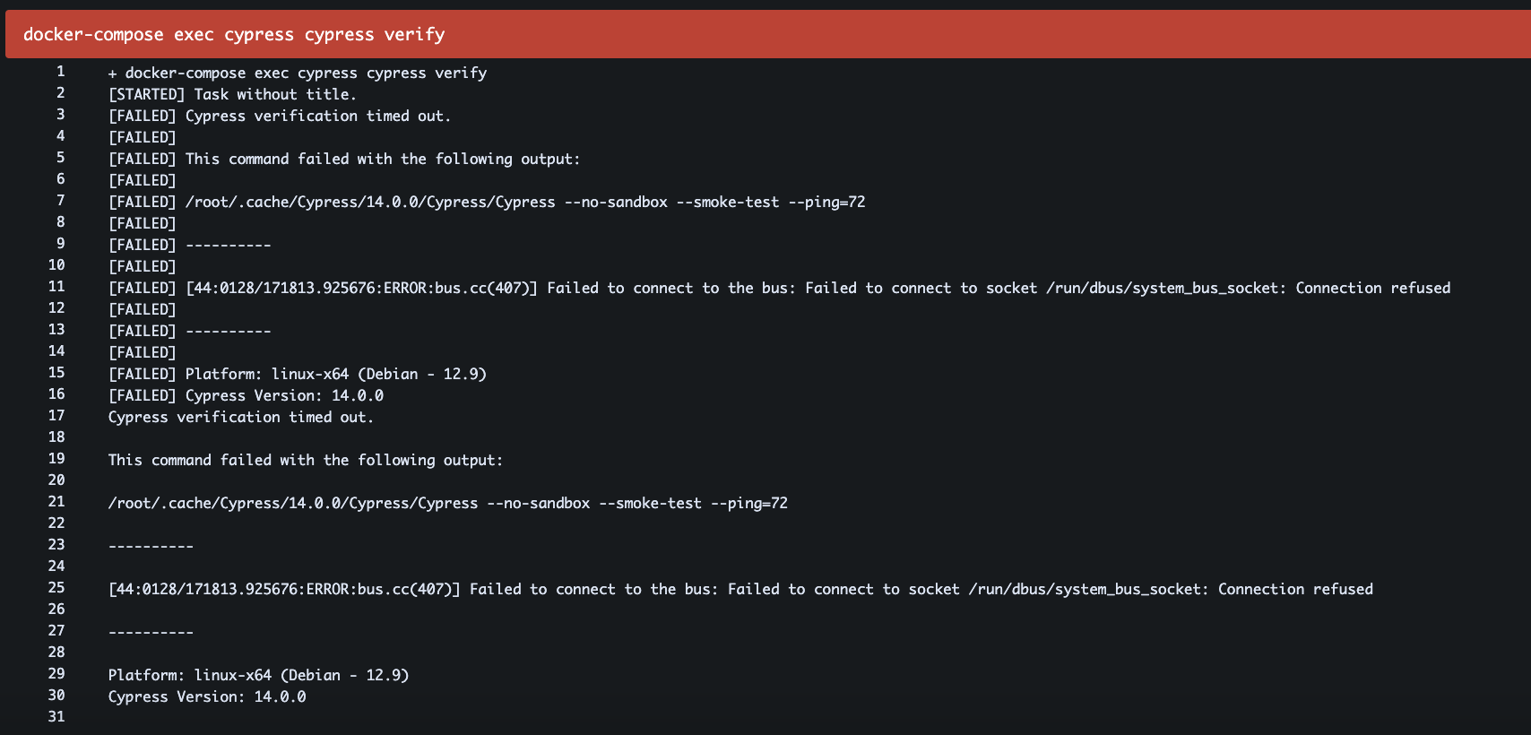Click the unprefixed bus.cc error text on line 25

pyautogui.click(x=740, y=589)
